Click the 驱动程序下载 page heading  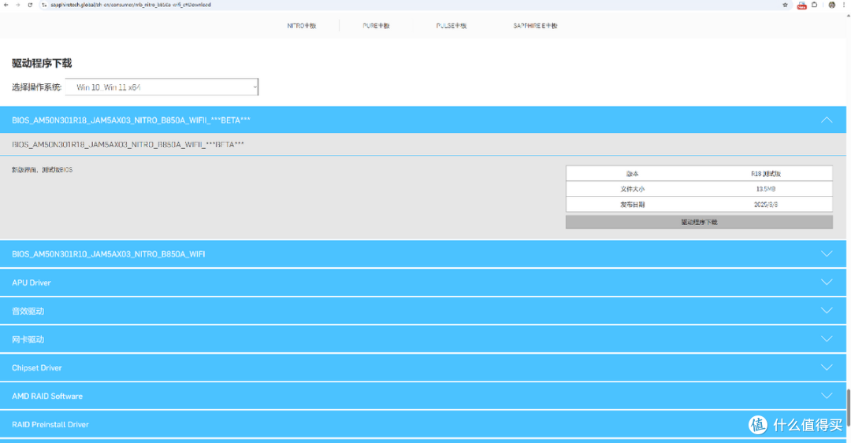[42, 63]
